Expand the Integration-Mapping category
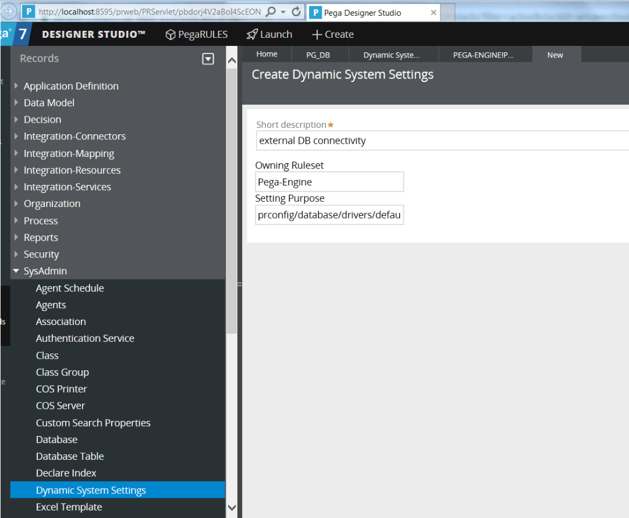Screen dimensions: 629x518 click(16, 153)
